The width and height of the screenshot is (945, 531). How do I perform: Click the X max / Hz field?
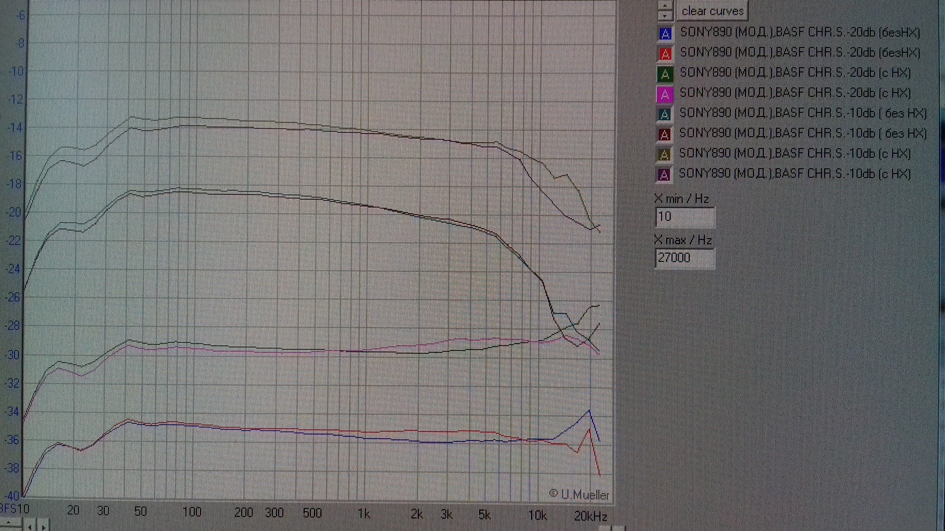click(x=685, y=258)
